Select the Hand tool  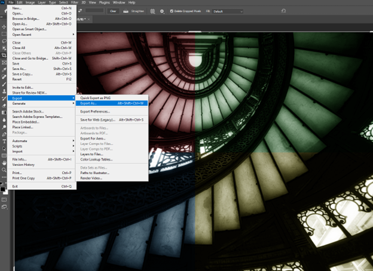(4, 163)
